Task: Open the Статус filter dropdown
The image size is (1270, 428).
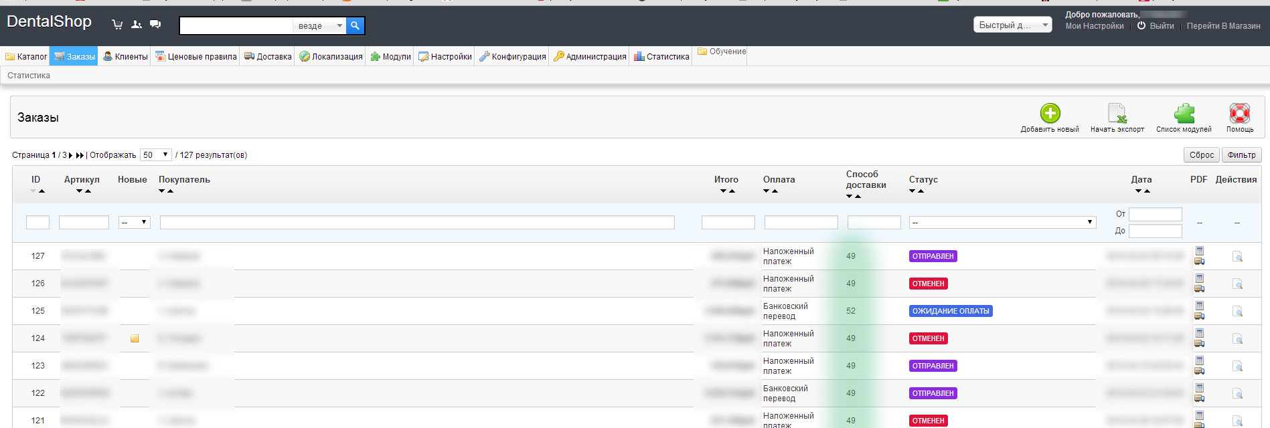Action: point(1002,222)
